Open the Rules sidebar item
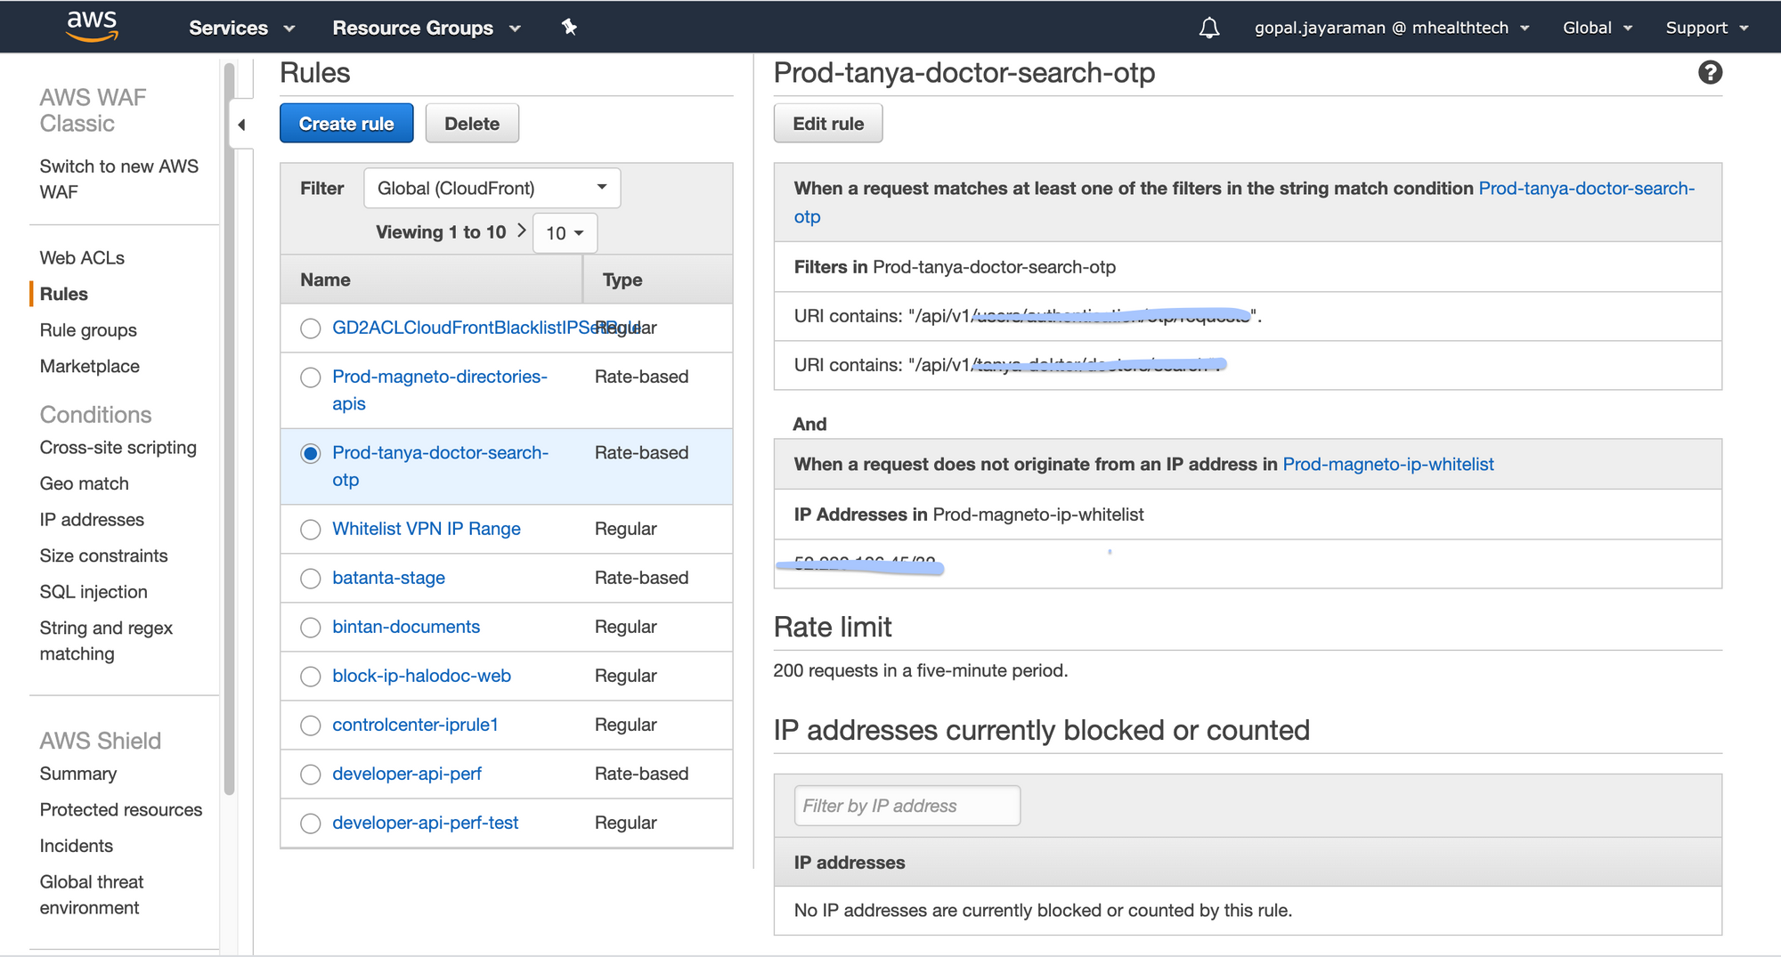Image resolution: width=1781 pixels, height=957 pixels. pyautogui.click(x=64, y=294)
